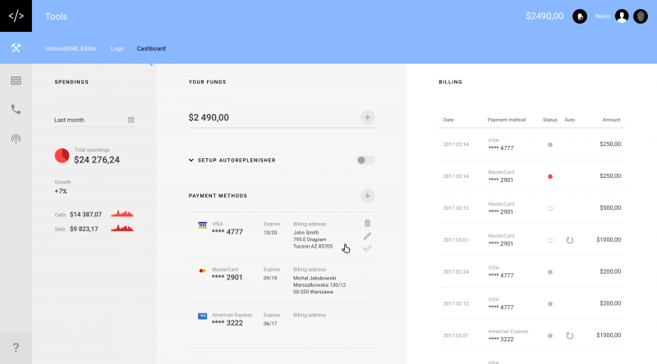
Task: Click the phone icon in the sidebar
Action: pyautogui.click(x=16, y=109)
